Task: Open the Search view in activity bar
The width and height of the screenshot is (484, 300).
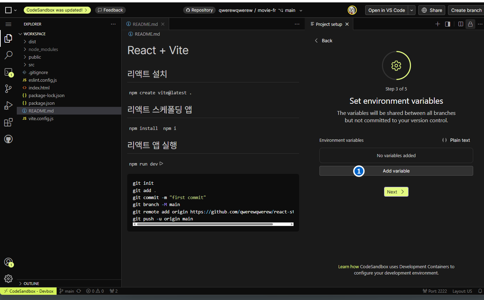Action: point(8,55)
